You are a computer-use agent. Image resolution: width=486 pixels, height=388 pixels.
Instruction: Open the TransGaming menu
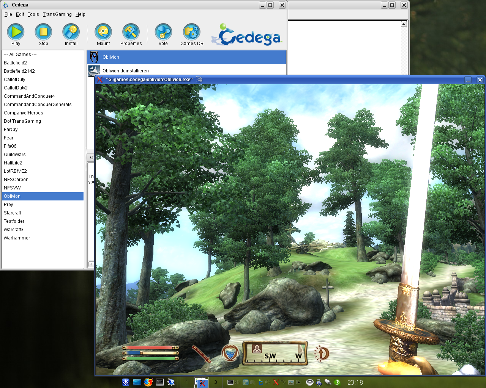(x=57, y=14)
